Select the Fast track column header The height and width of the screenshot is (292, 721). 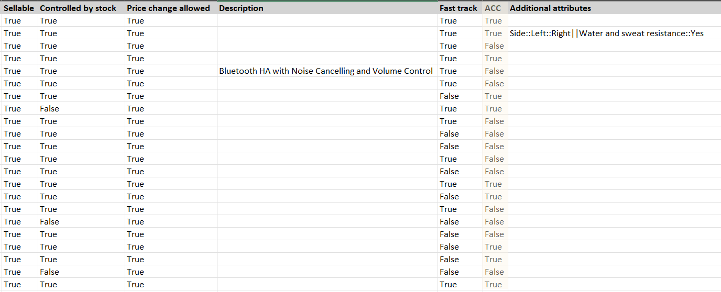[x=460, y=8]
